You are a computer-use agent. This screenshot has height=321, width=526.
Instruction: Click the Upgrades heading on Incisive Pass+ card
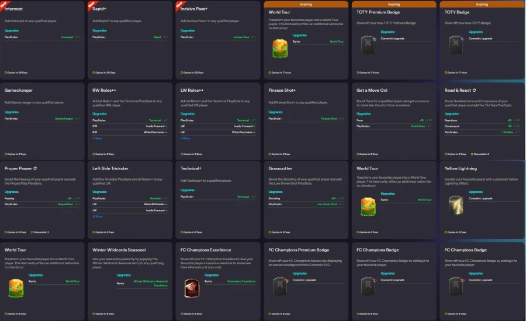[188, 30]
